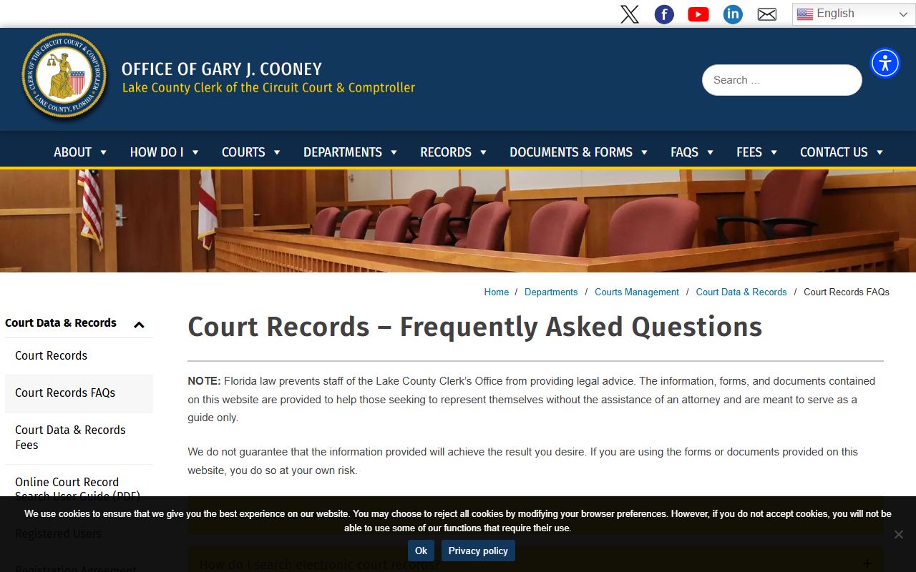Open the accessibility options button

(885, 63)
